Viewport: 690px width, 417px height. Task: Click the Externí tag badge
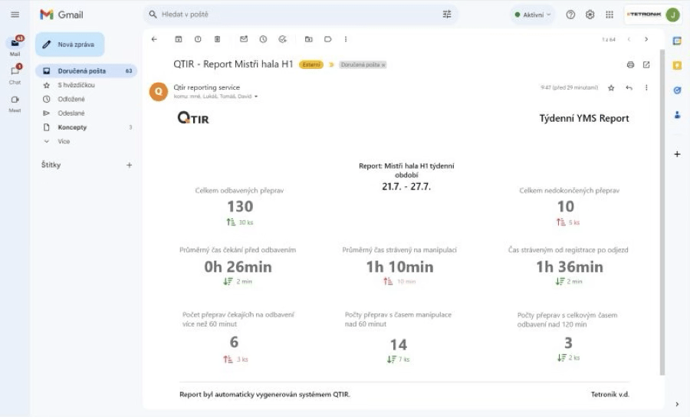point(311,64)
